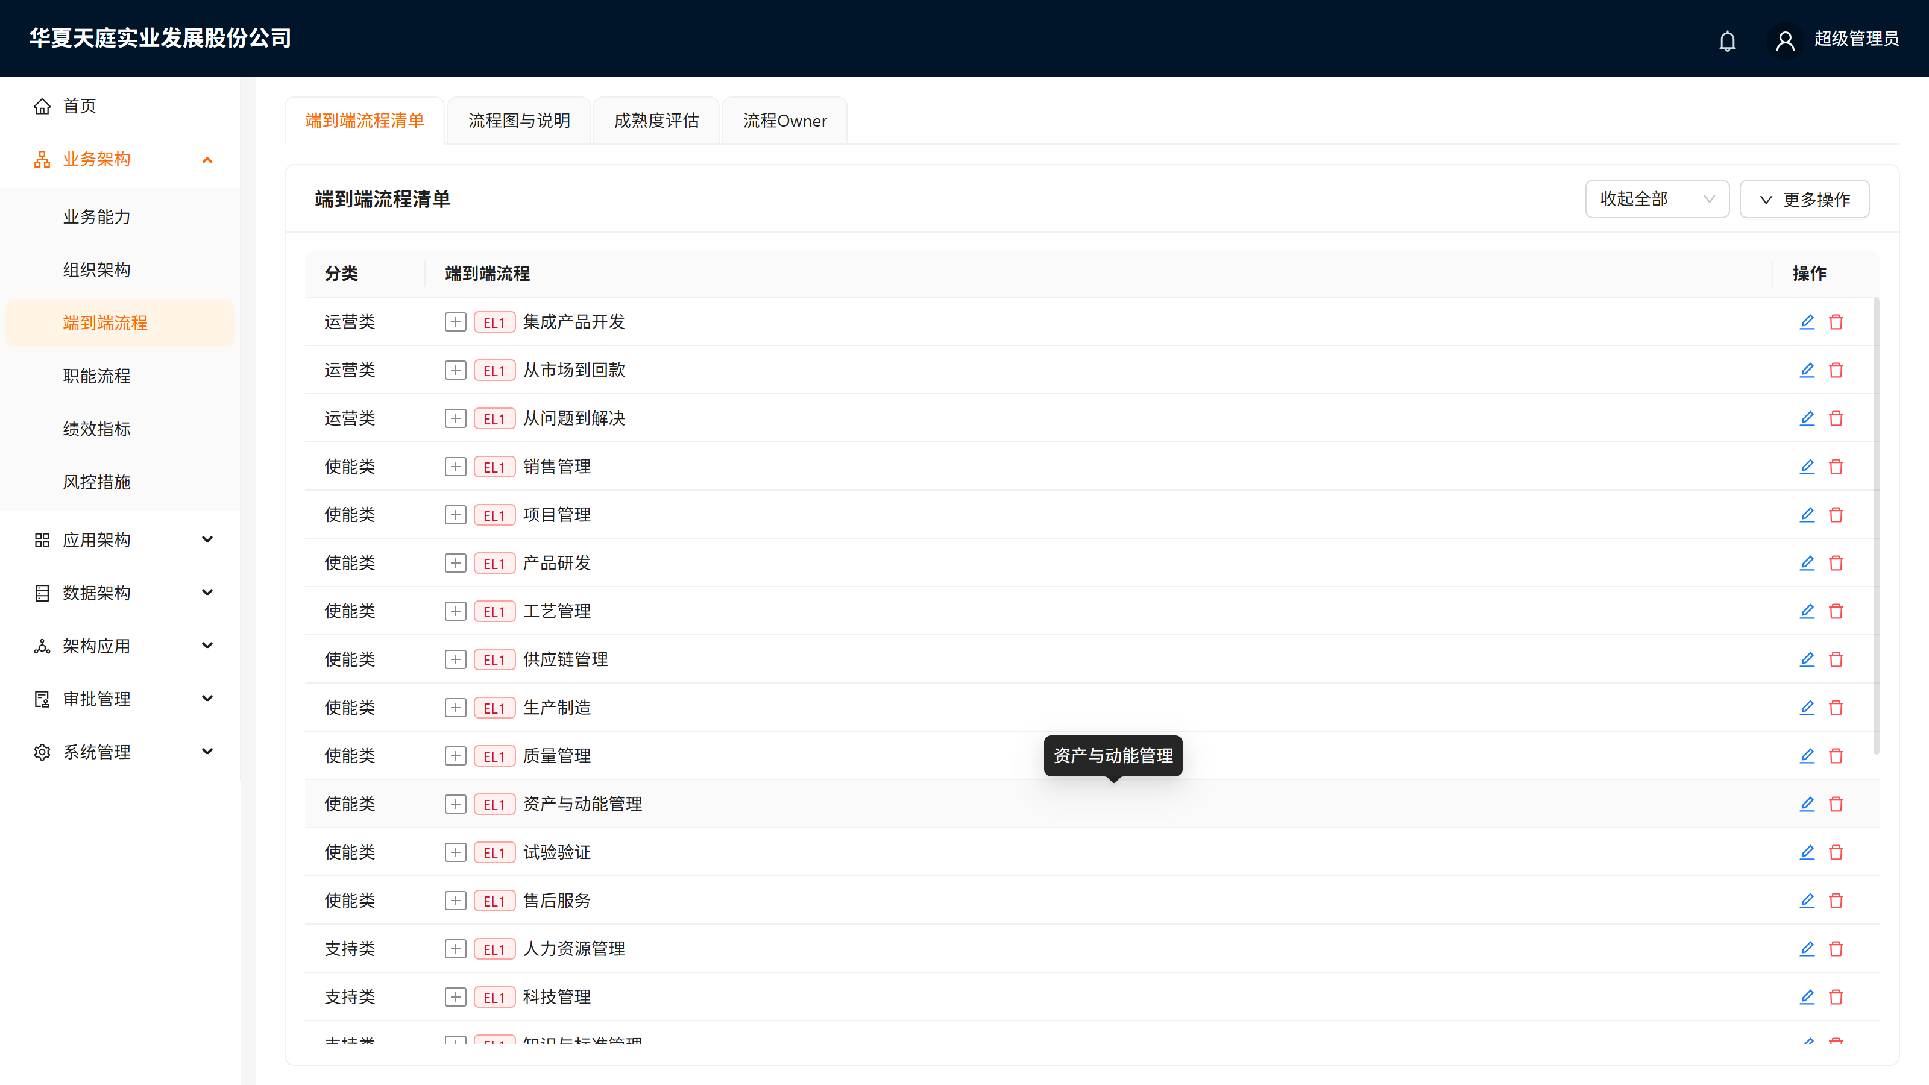Expand the 资产与动能管理 process row
The width and height of the screenshot is (1929, 1085).
point(455,804)
